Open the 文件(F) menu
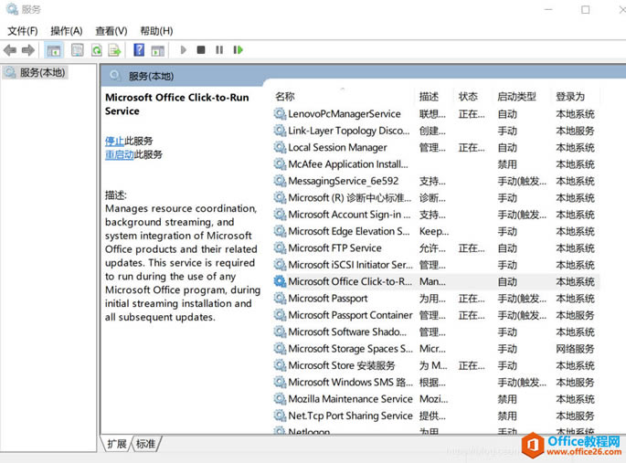The image size is (626, 463). click(23, 31)
